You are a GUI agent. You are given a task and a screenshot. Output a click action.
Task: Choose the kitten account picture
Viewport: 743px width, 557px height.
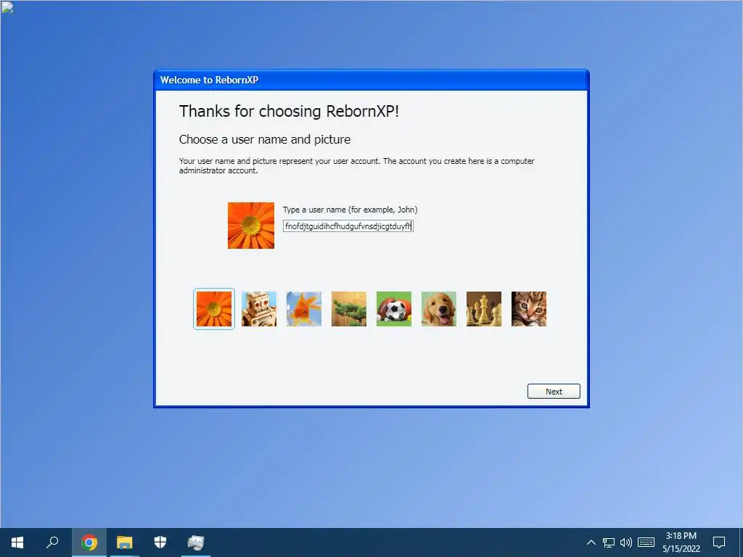[529, 309]
